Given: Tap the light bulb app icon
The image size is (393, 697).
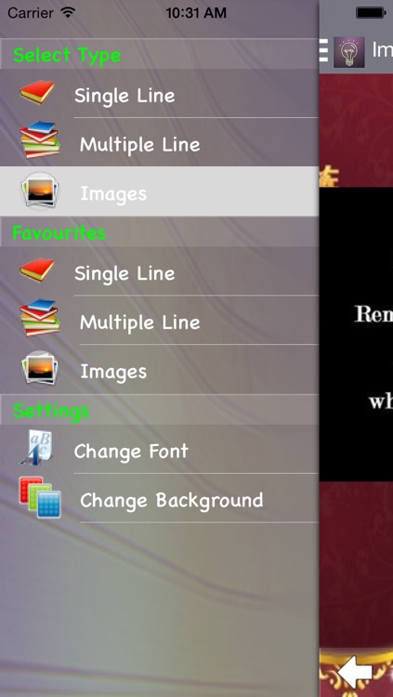Looking at the screenshot, I should coord(349,52).
